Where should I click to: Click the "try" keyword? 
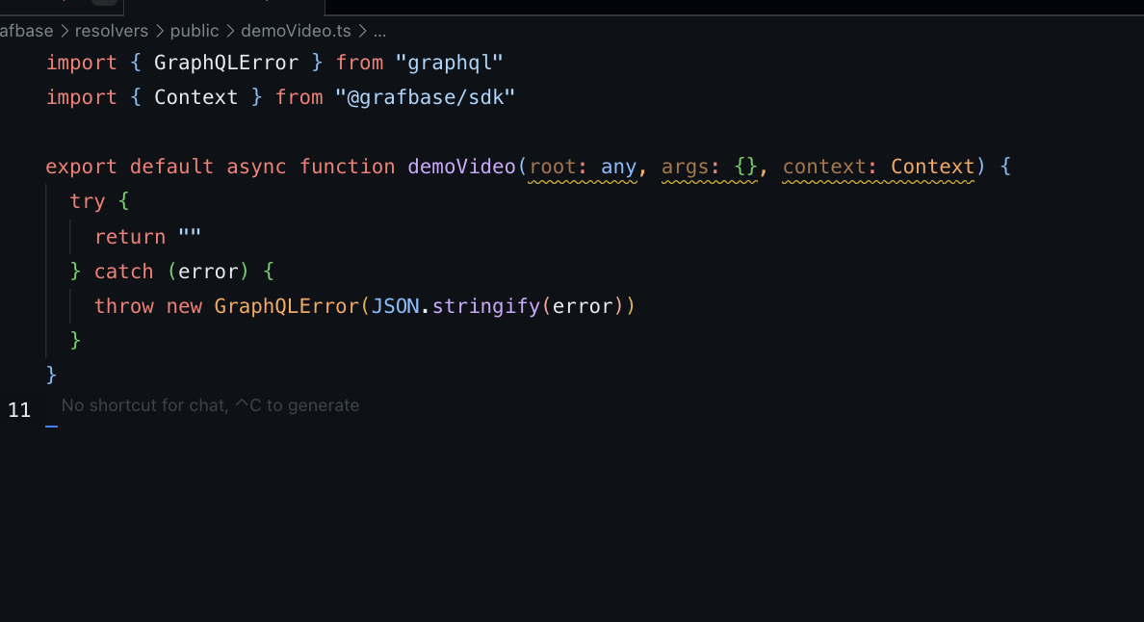[88, 201]
